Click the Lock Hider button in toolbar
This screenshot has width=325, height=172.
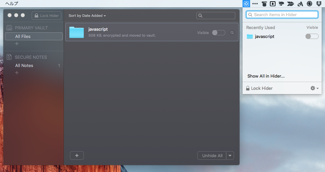click(47, 16)
